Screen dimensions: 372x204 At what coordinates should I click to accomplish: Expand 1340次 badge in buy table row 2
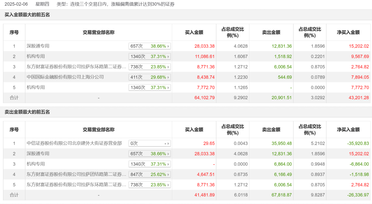149,57
